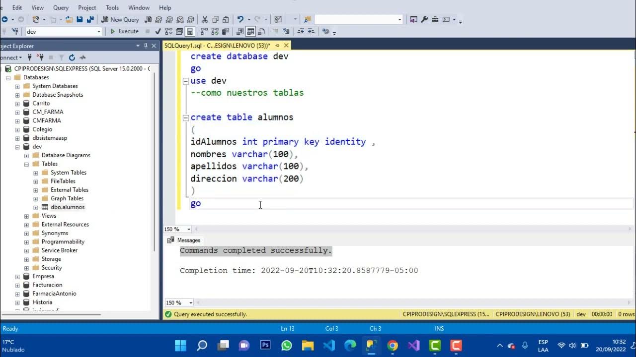
Task: Expand the System Databases node
Action: (17, 86)
